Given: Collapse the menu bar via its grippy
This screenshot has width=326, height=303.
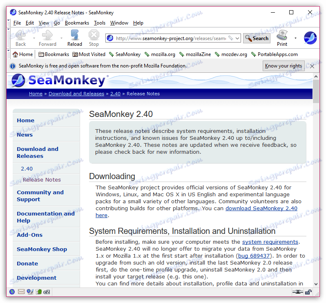Looking at the screenshot, I should pyautogui.click(x=9, y=23).
